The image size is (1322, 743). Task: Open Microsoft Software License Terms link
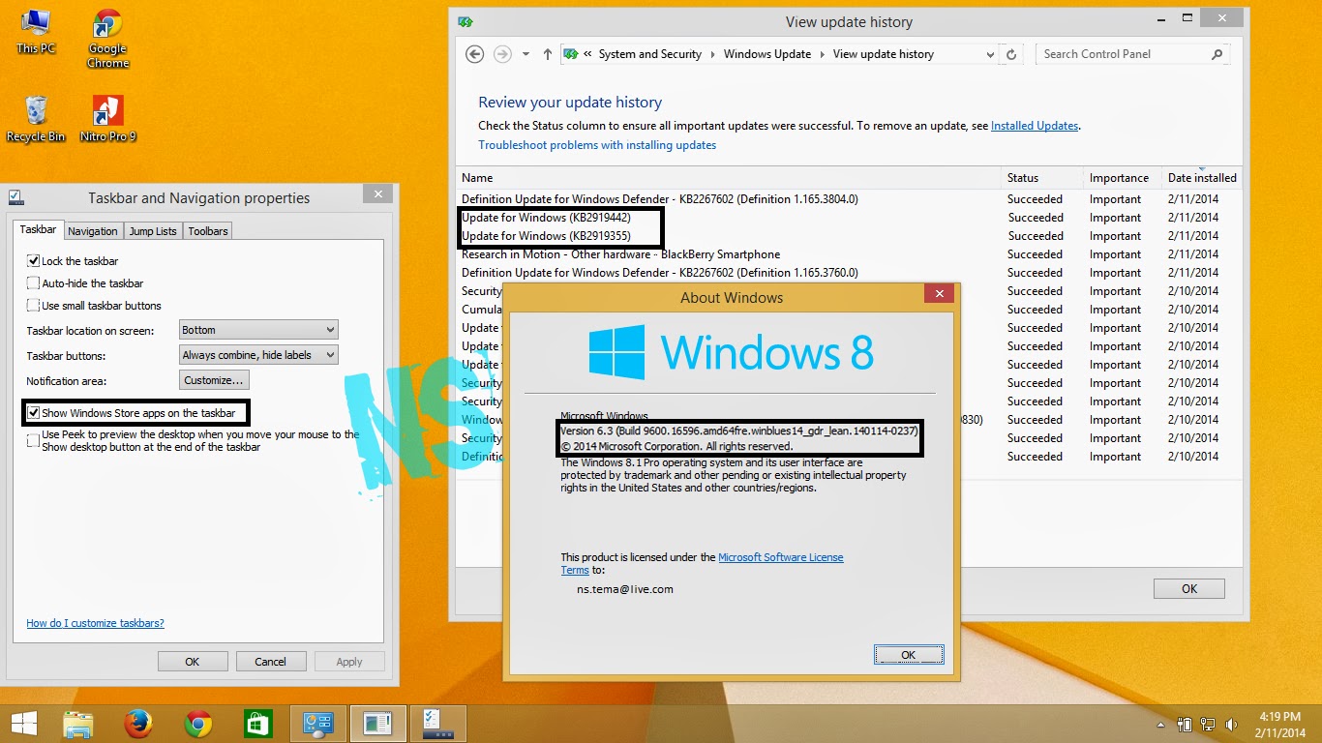click(x=703, y=564)
